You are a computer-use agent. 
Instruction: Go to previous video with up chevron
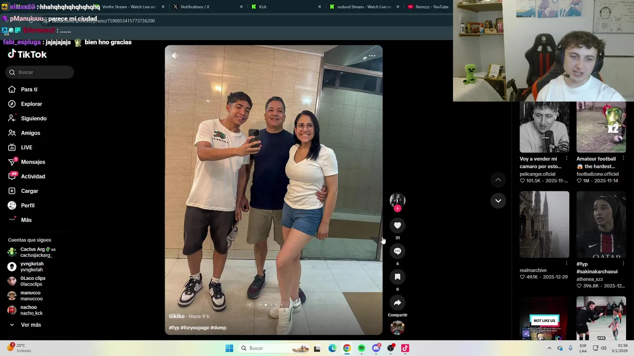pyautogui.click(x=498, y=179)
